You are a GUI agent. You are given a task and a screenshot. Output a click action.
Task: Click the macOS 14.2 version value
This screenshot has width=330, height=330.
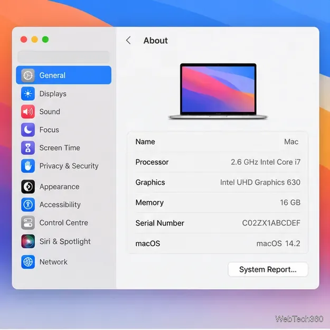(278, 243)
